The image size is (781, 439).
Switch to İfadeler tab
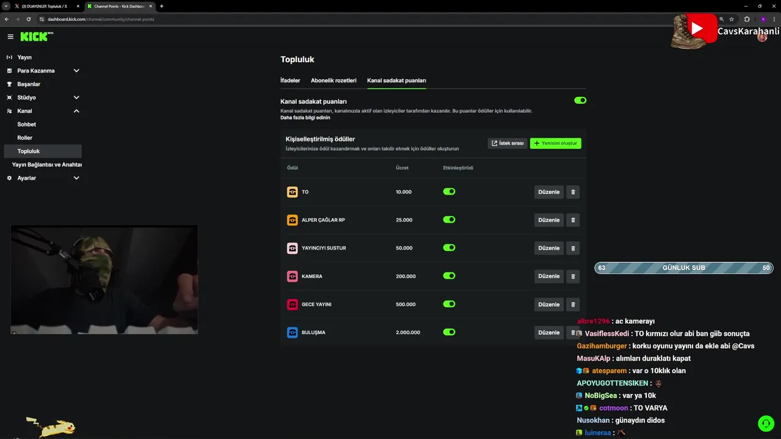pos(290,80)
